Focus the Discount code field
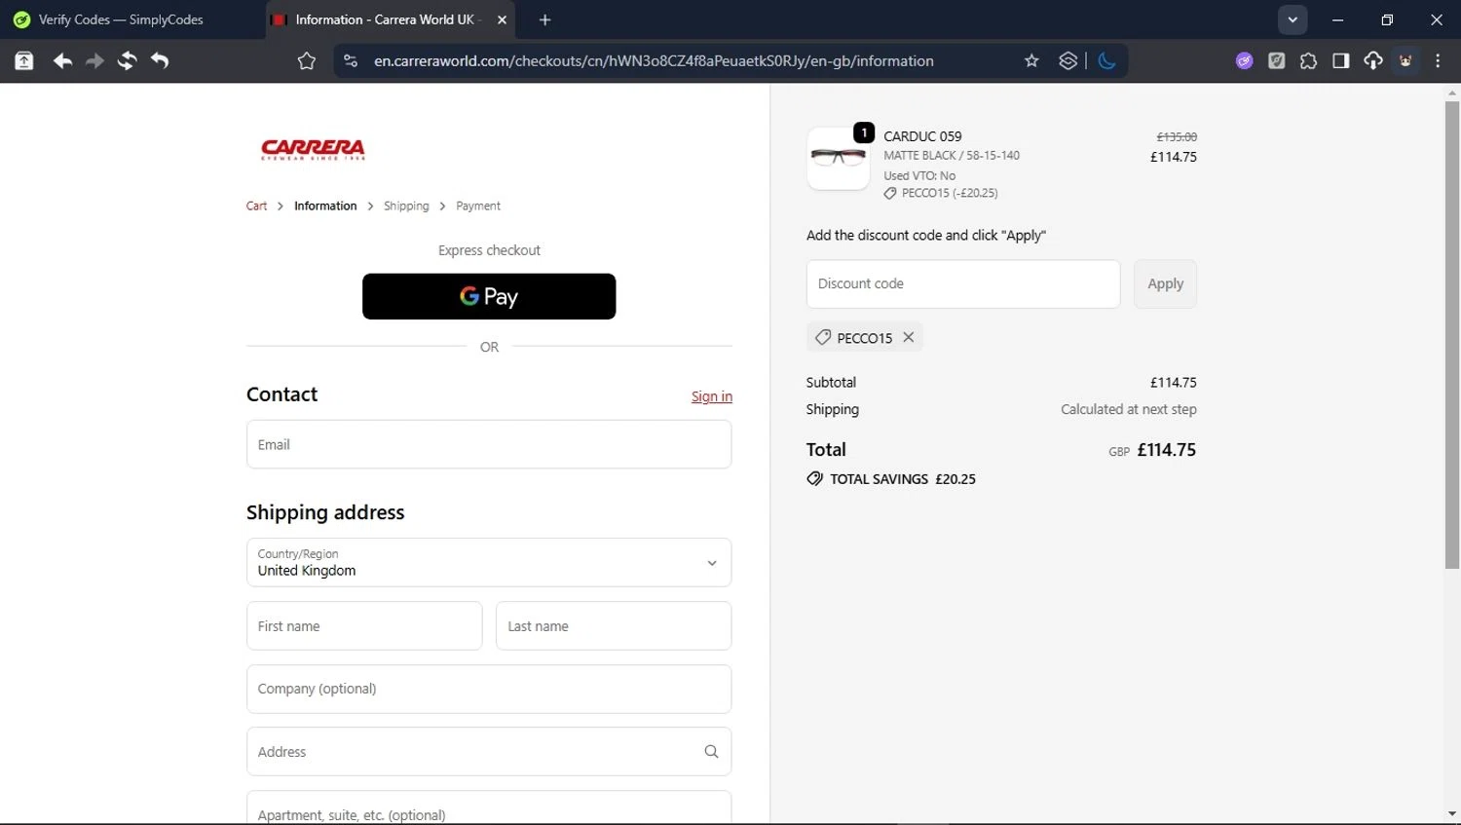Image resolution: width=1461 pixels, height=825 pixels. click(x=963, y=283)
